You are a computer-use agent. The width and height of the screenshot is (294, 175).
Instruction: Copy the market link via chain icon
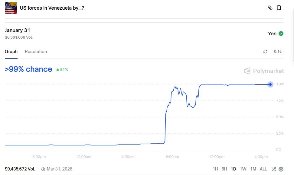270,8
